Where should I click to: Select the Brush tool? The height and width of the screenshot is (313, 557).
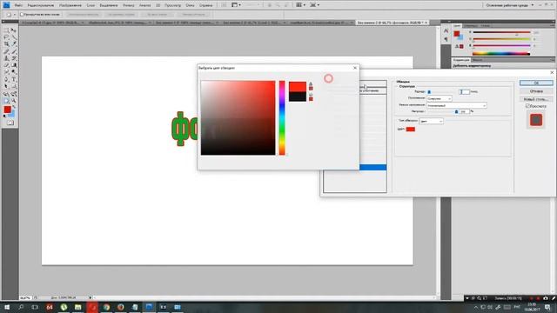pos(14,52)
